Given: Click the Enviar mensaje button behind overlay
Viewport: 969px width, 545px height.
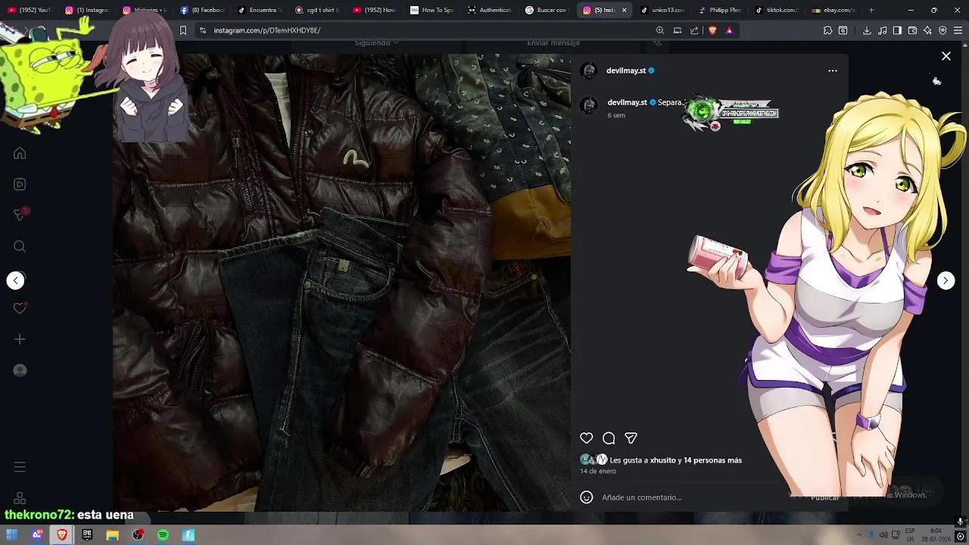Looking at the screenshot, I should [x=553, y=43].
